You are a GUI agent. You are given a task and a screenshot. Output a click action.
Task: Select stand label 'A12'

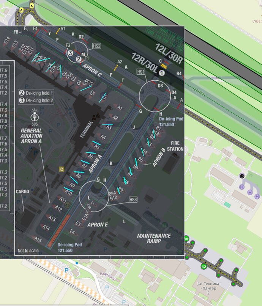(x=58, y=209)
